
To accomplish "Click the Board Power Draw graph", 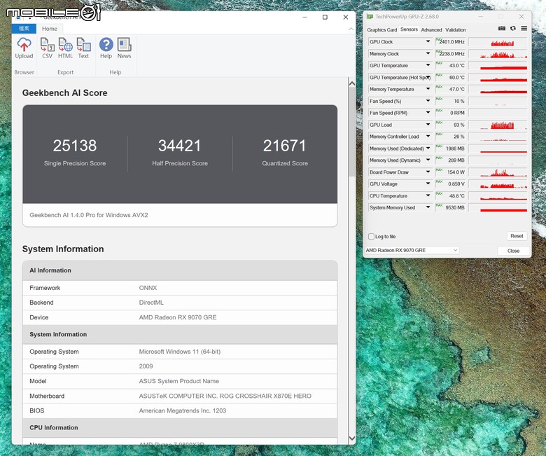I will click(x=498, y=172).
